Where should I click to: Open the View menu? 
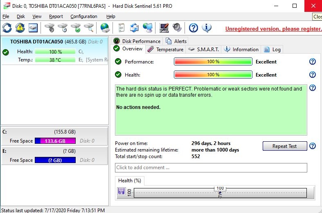tap(37, 16)
